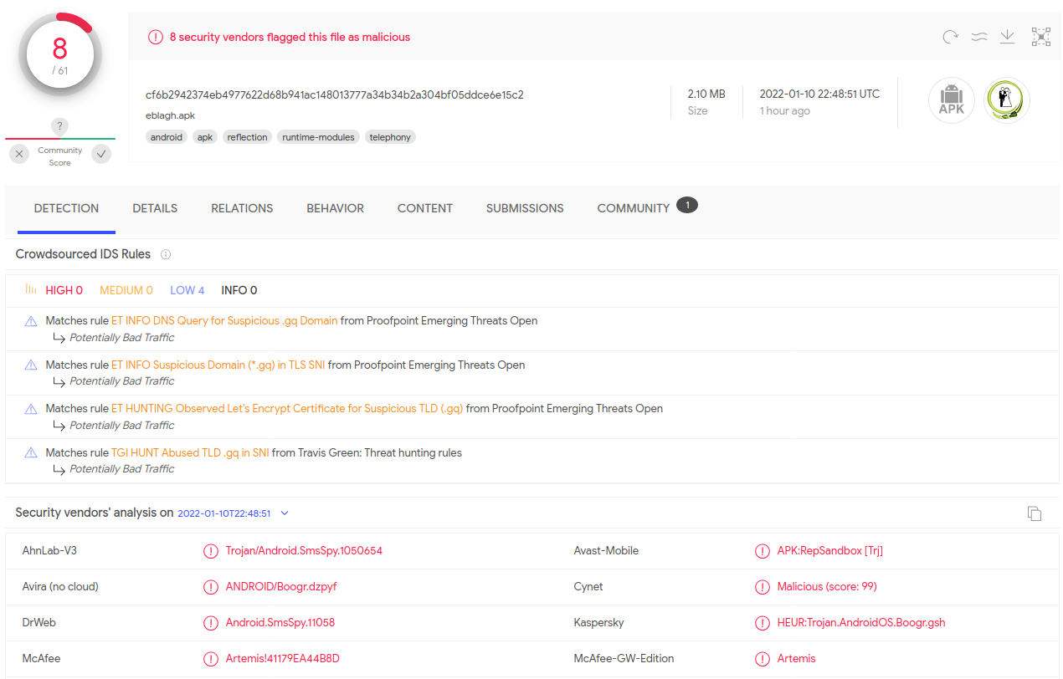This screenshot has width=1063, height=679.
Task: Click alert icon beside Avira Boogr.dzpyf detection
Action: (x=211, y=587)
